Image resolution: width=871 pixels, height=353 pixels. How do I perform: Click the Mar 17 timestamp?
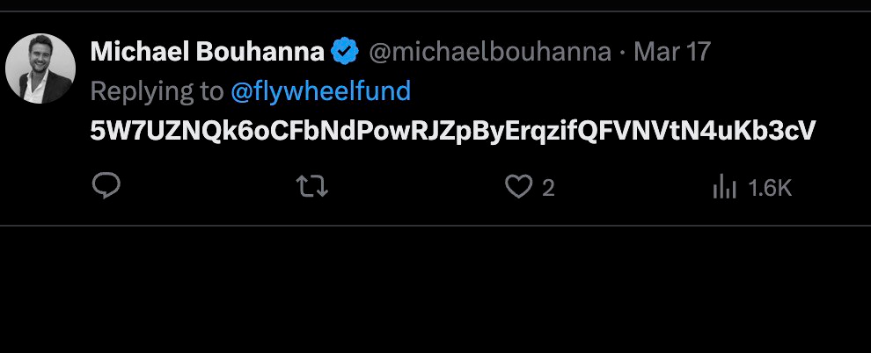pos(671,53)
